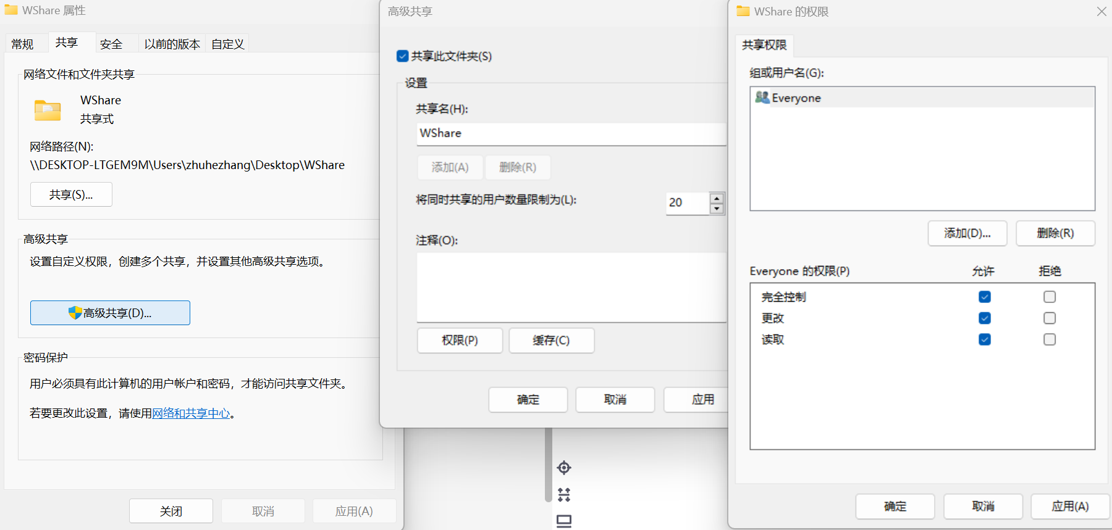The width and height of the screenshot is (1112, 530).
Task: Click the crosshair target icon below the dialog
Action: click(564, 468)
